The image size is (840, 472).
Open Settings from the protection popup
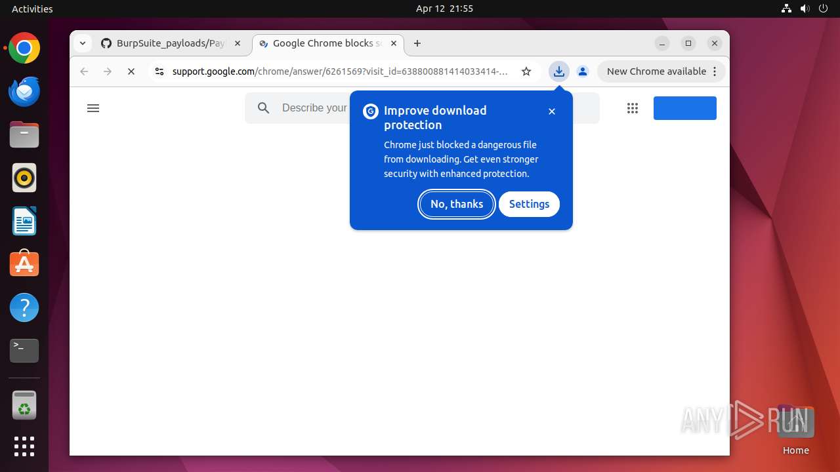tap(529, 204)
